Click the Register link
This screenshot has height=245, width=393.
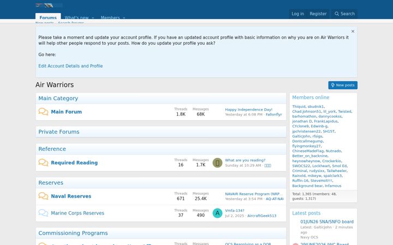tap(318, 14)
